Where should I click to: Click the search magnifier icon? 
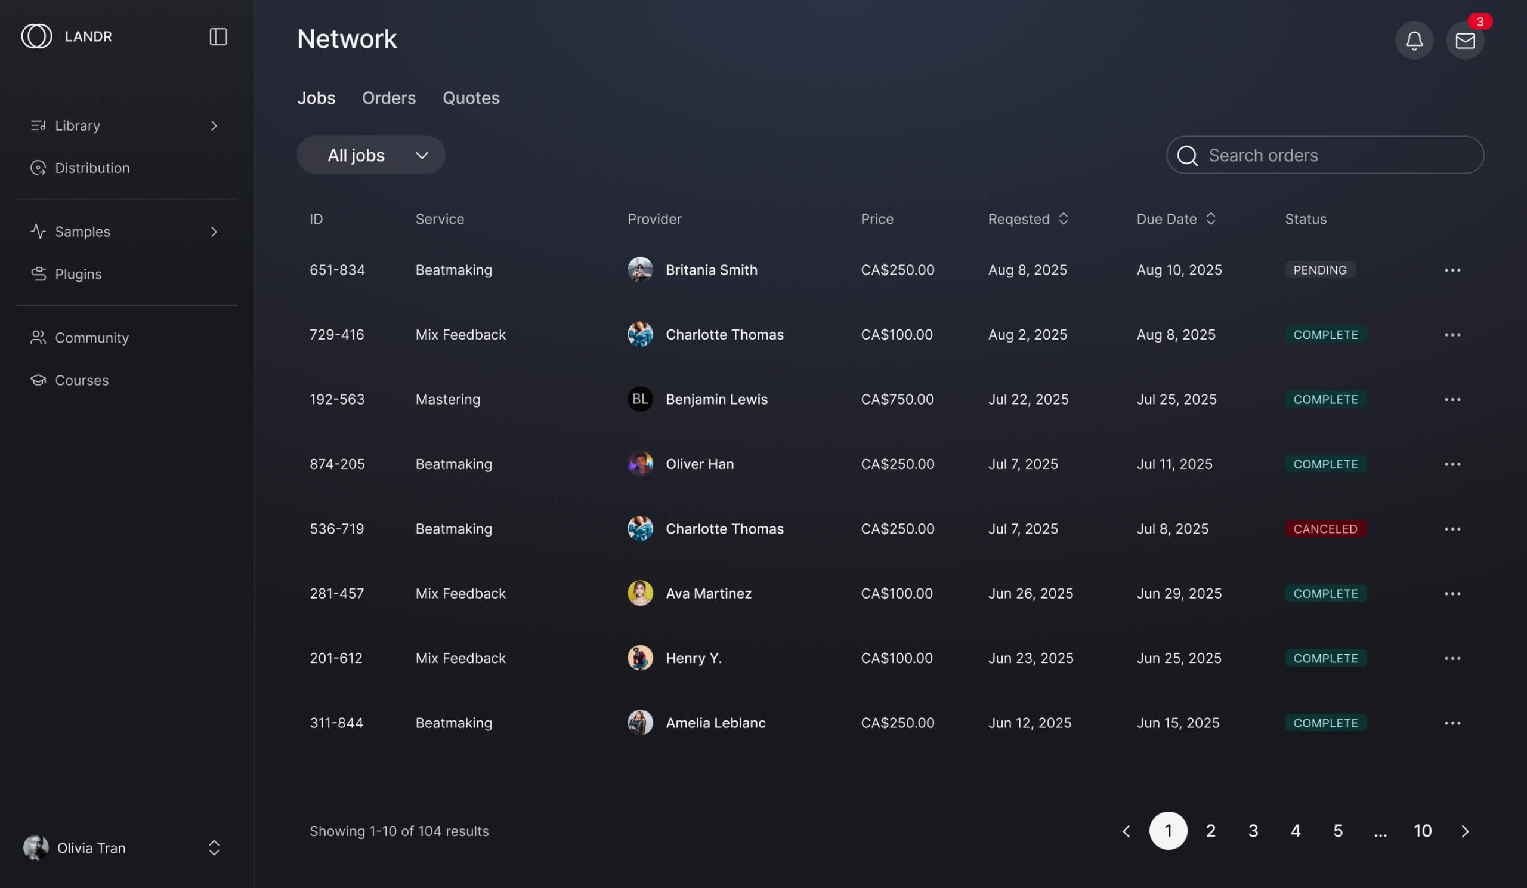(1187, 156)
